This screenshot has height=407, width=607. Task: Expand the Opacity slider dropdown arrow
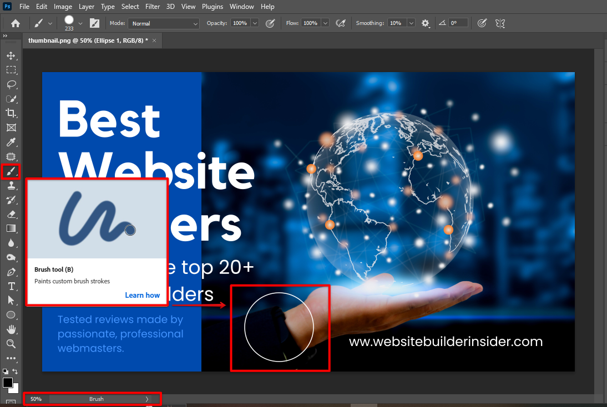tap(255, 23)
